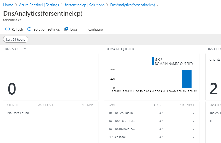Open DnsAnalytics(forsentinelcp) breadcrumb link
This screenshot has width=221, height=143.
132,5
